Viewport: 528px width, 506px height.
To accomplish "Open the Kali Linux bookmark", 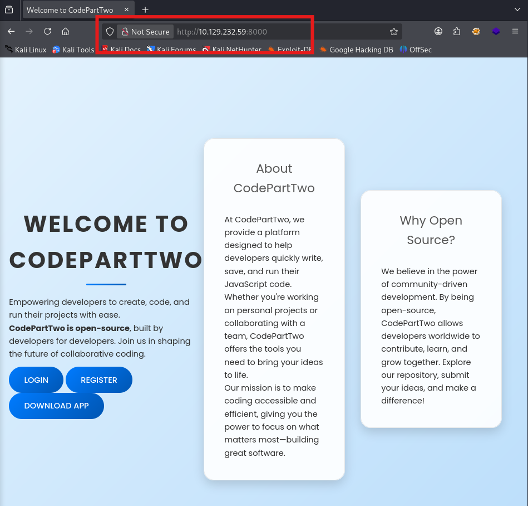I will [x=26, y=50].
